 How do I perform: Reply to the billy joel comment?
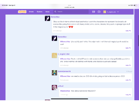click(128, 48)
